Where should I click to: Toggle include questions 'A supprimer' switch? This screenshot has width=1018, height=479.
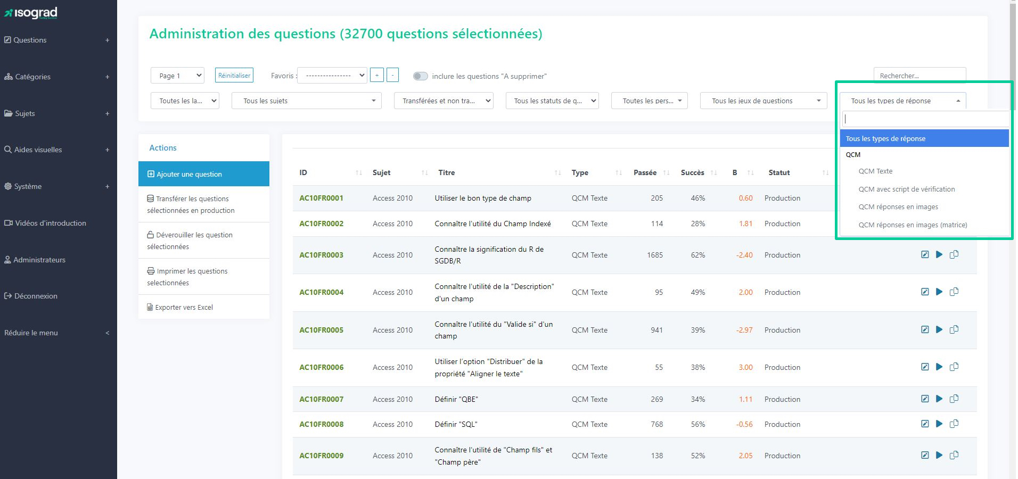pos(421,76)
